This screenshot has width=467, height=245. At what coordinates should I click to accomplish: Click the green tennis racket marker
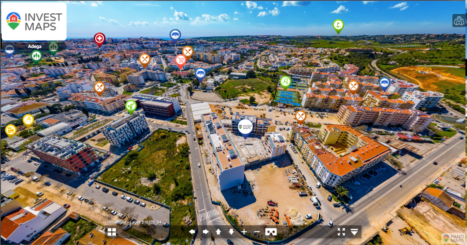(x=285, y=82)
